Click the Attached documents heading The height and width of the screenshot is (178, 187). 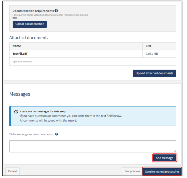(29, 38)
